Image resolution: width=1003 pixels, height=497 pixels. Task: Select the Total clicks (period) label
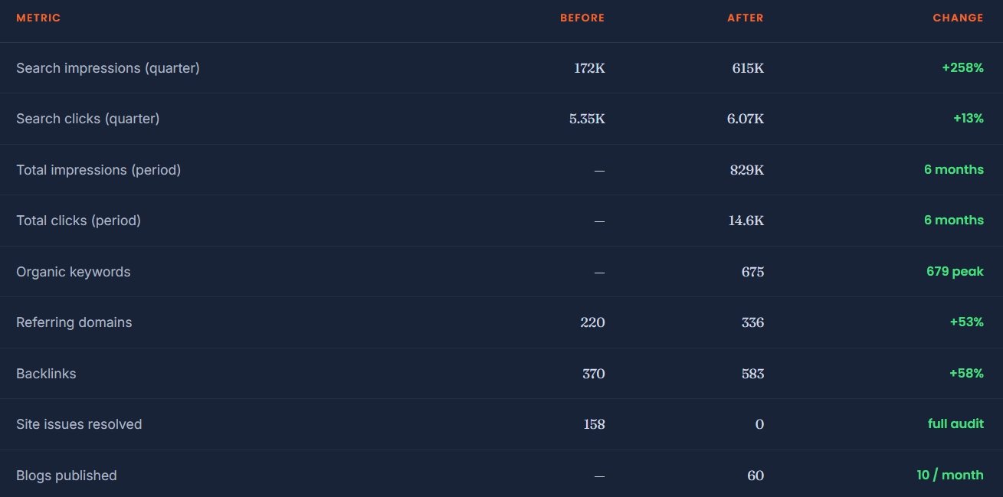pyautogui.click(x=79, y=221)
